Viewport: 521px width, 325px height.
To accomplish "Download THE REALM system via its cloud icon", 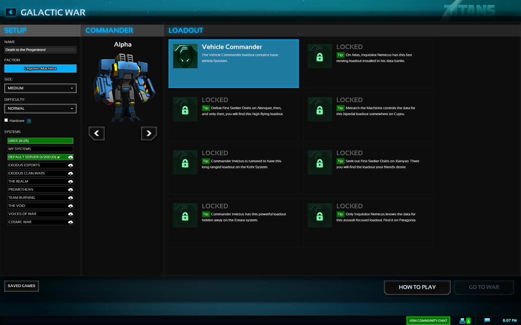I will [70, 181].
